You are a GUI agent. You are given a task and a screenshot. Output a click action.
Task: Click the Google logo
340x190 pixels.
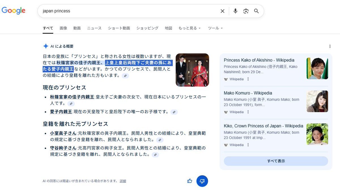pos(14,11)
